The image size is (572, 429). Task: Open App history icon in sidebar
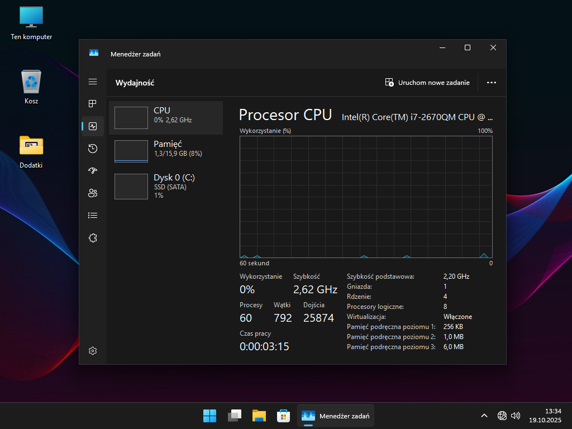point(93,149)
